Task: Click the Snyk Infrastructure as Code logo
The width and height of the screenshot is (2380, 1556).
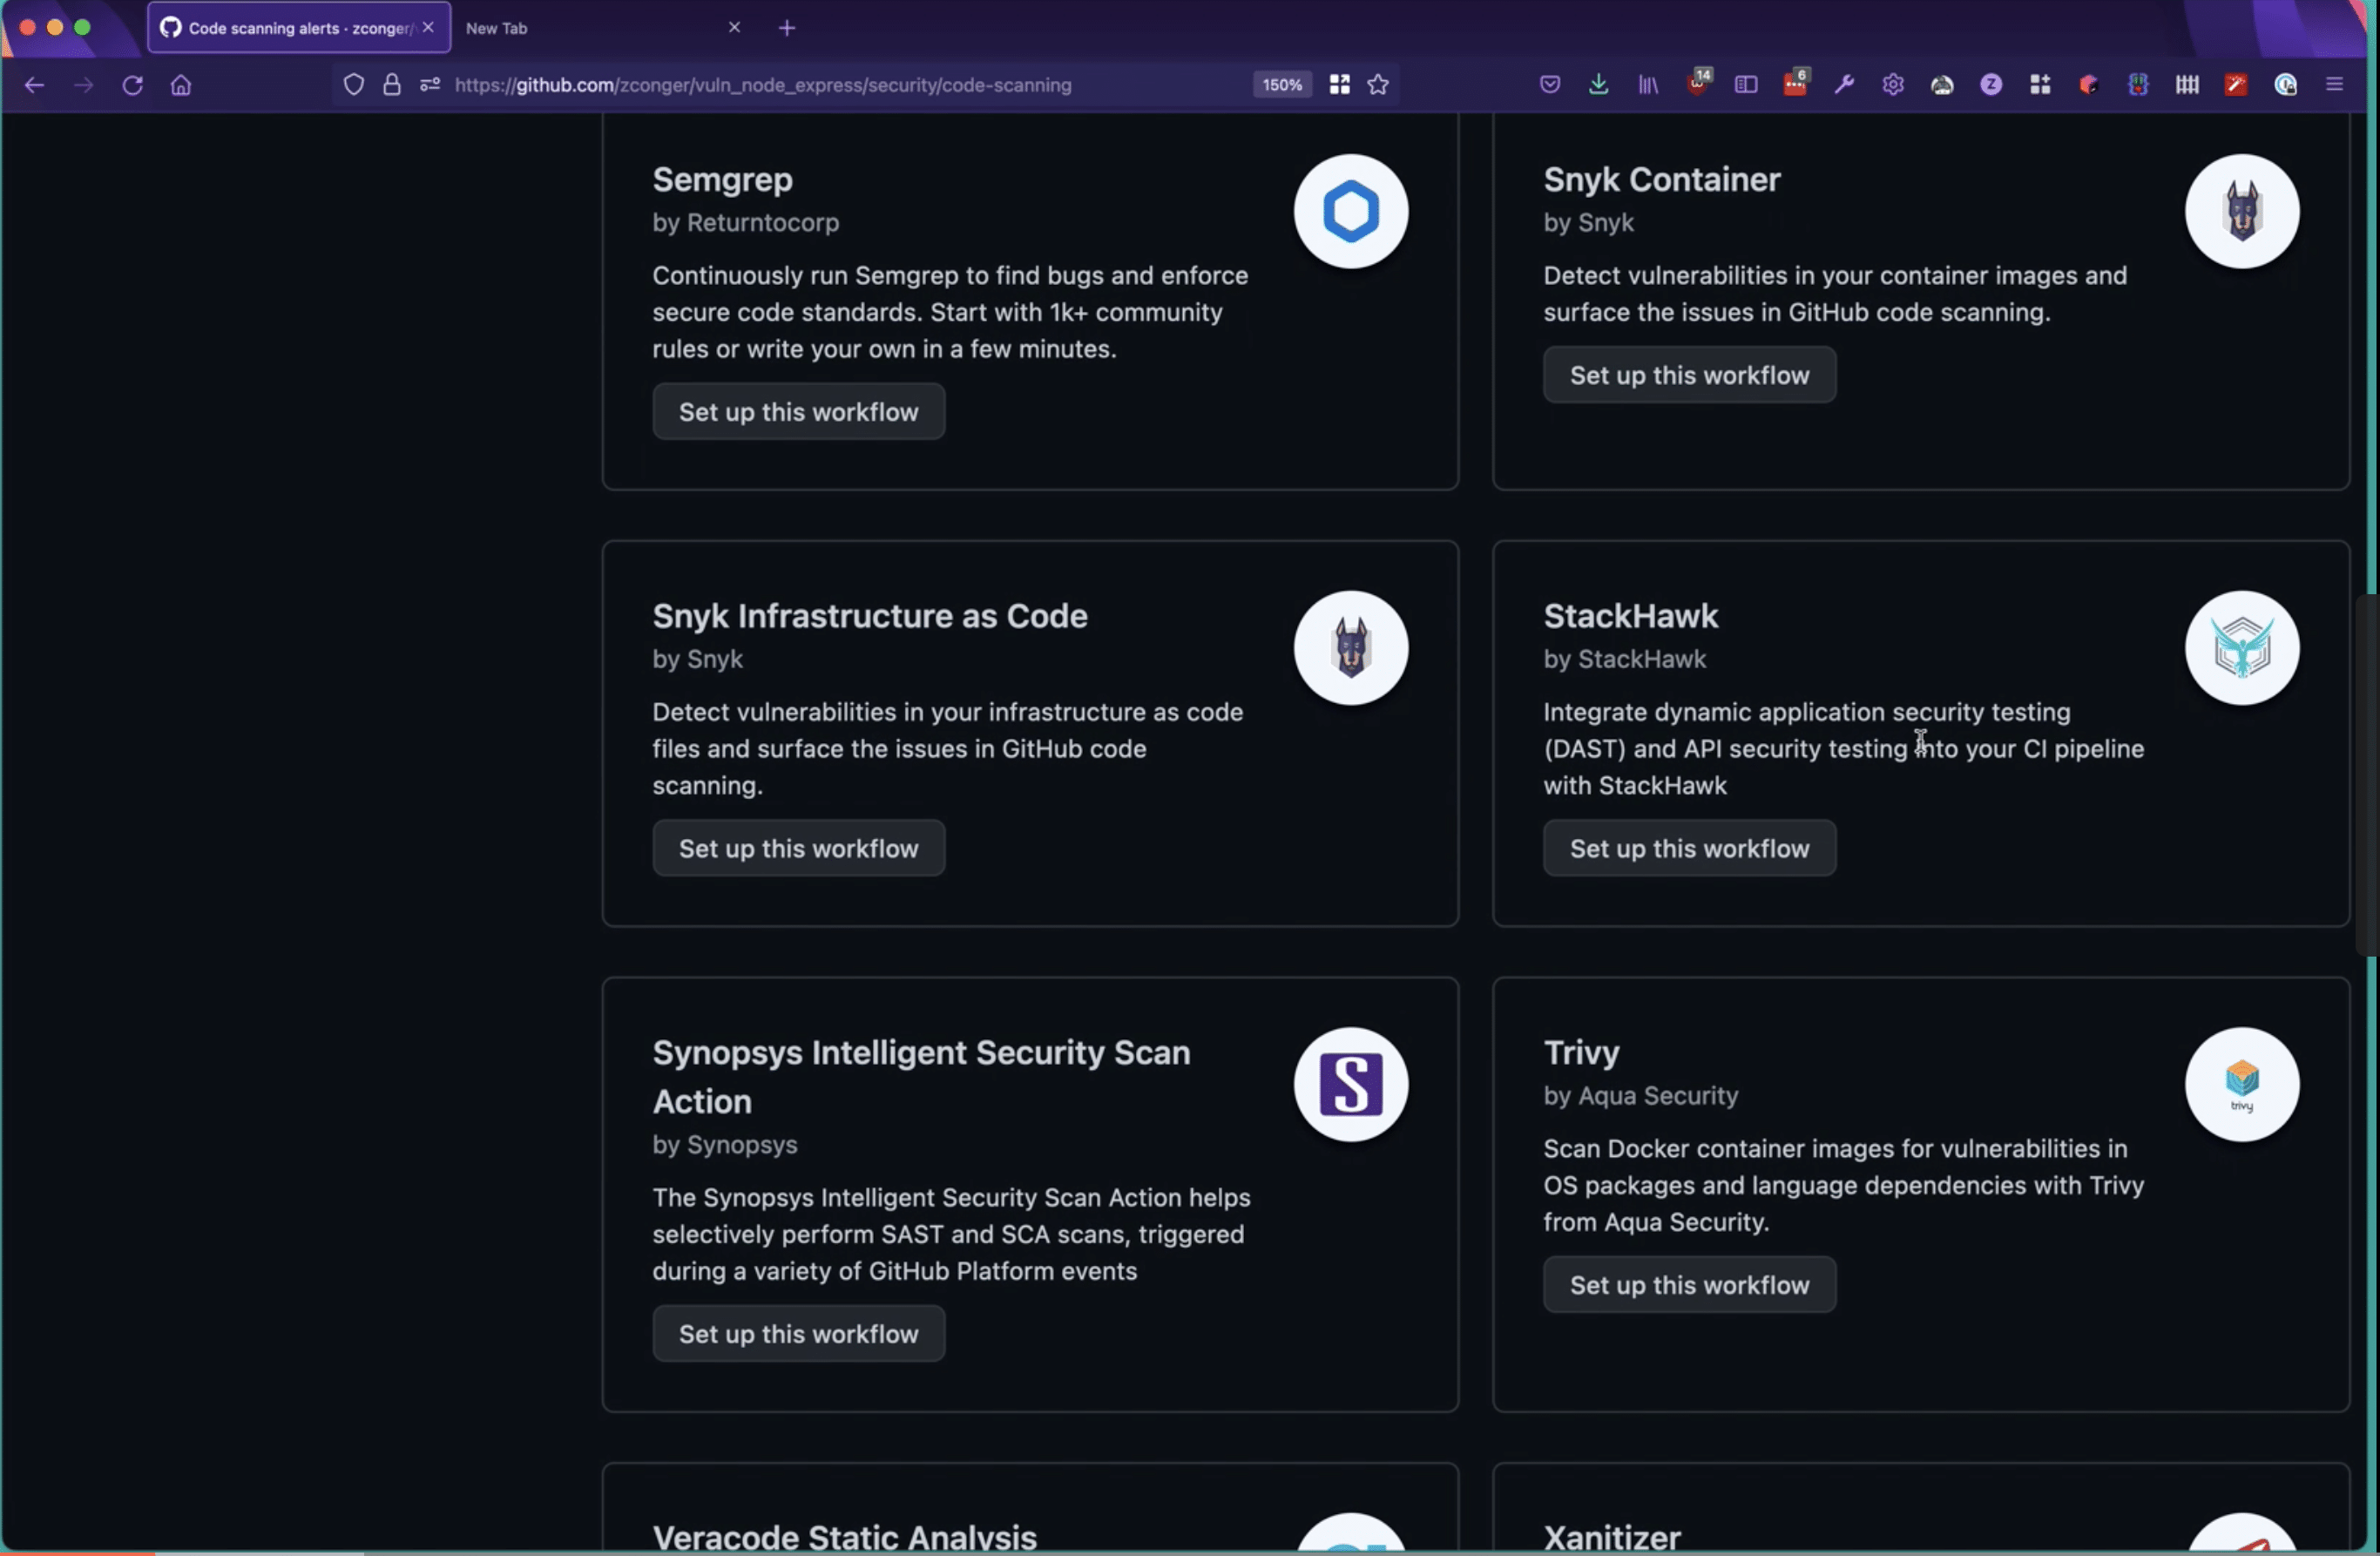Action: (1351, 648)
